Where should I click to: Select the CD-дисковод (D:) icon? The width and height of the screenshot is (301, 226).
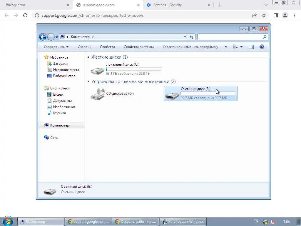[98, 94]
